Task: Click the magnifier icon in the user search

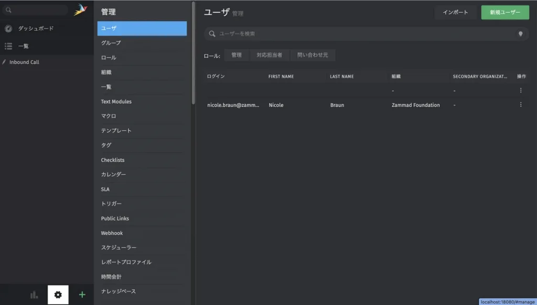Action: tap(212, 33)
